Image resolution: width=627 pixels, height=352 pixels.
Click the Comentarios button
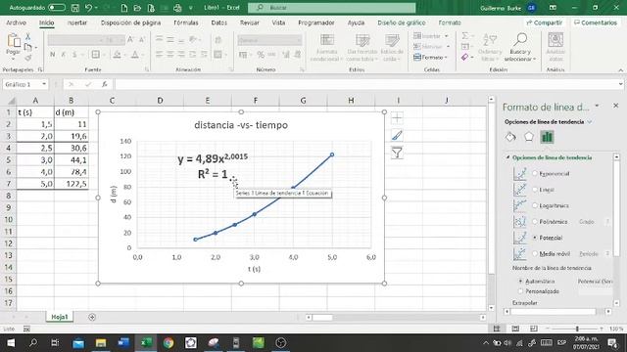coord(596,22)
